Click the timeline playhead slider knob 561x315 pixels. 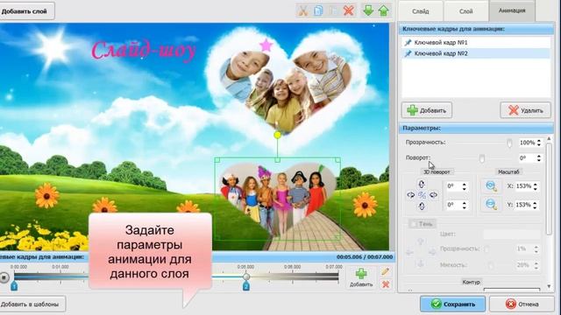coord(246,276)
